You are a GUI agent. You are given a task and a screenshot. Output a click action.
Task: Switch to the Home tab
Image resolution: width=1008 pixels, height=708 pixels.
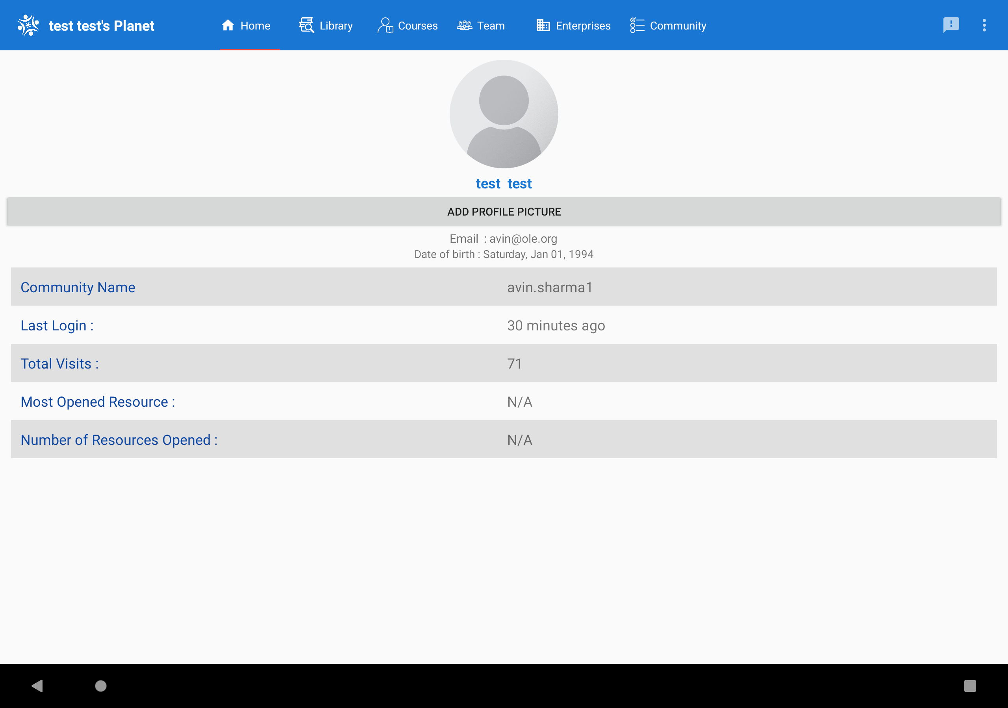(x=250, y=25)
